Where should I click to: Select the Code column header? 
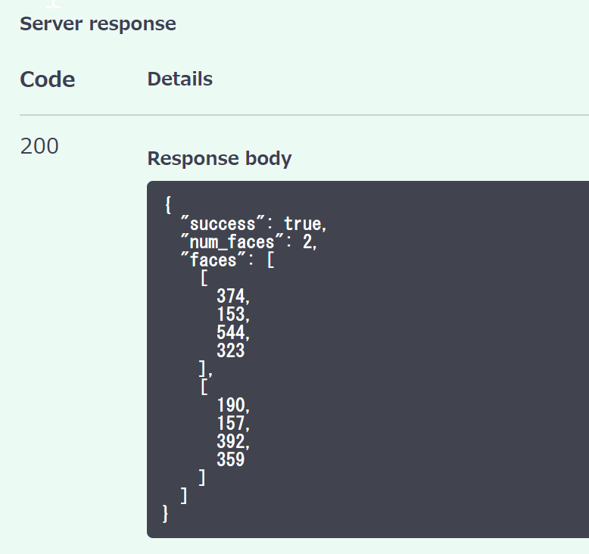[x=47, y=79]
